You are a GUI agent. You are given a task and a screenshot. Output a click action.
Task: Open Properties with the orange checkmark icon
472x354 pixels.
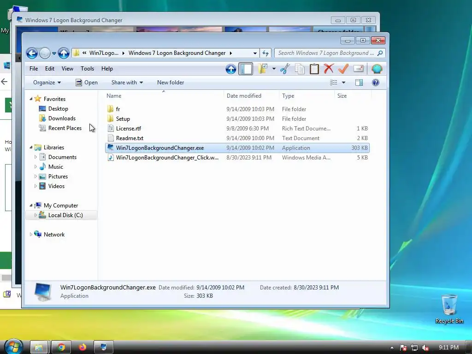(343, 69)
